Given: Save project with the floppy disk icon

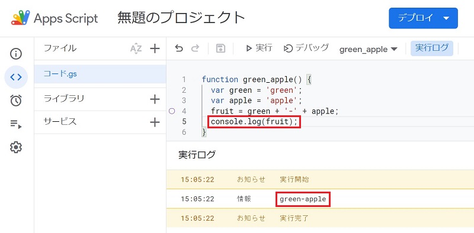Looking at the screenshot, I should [220, 48].
